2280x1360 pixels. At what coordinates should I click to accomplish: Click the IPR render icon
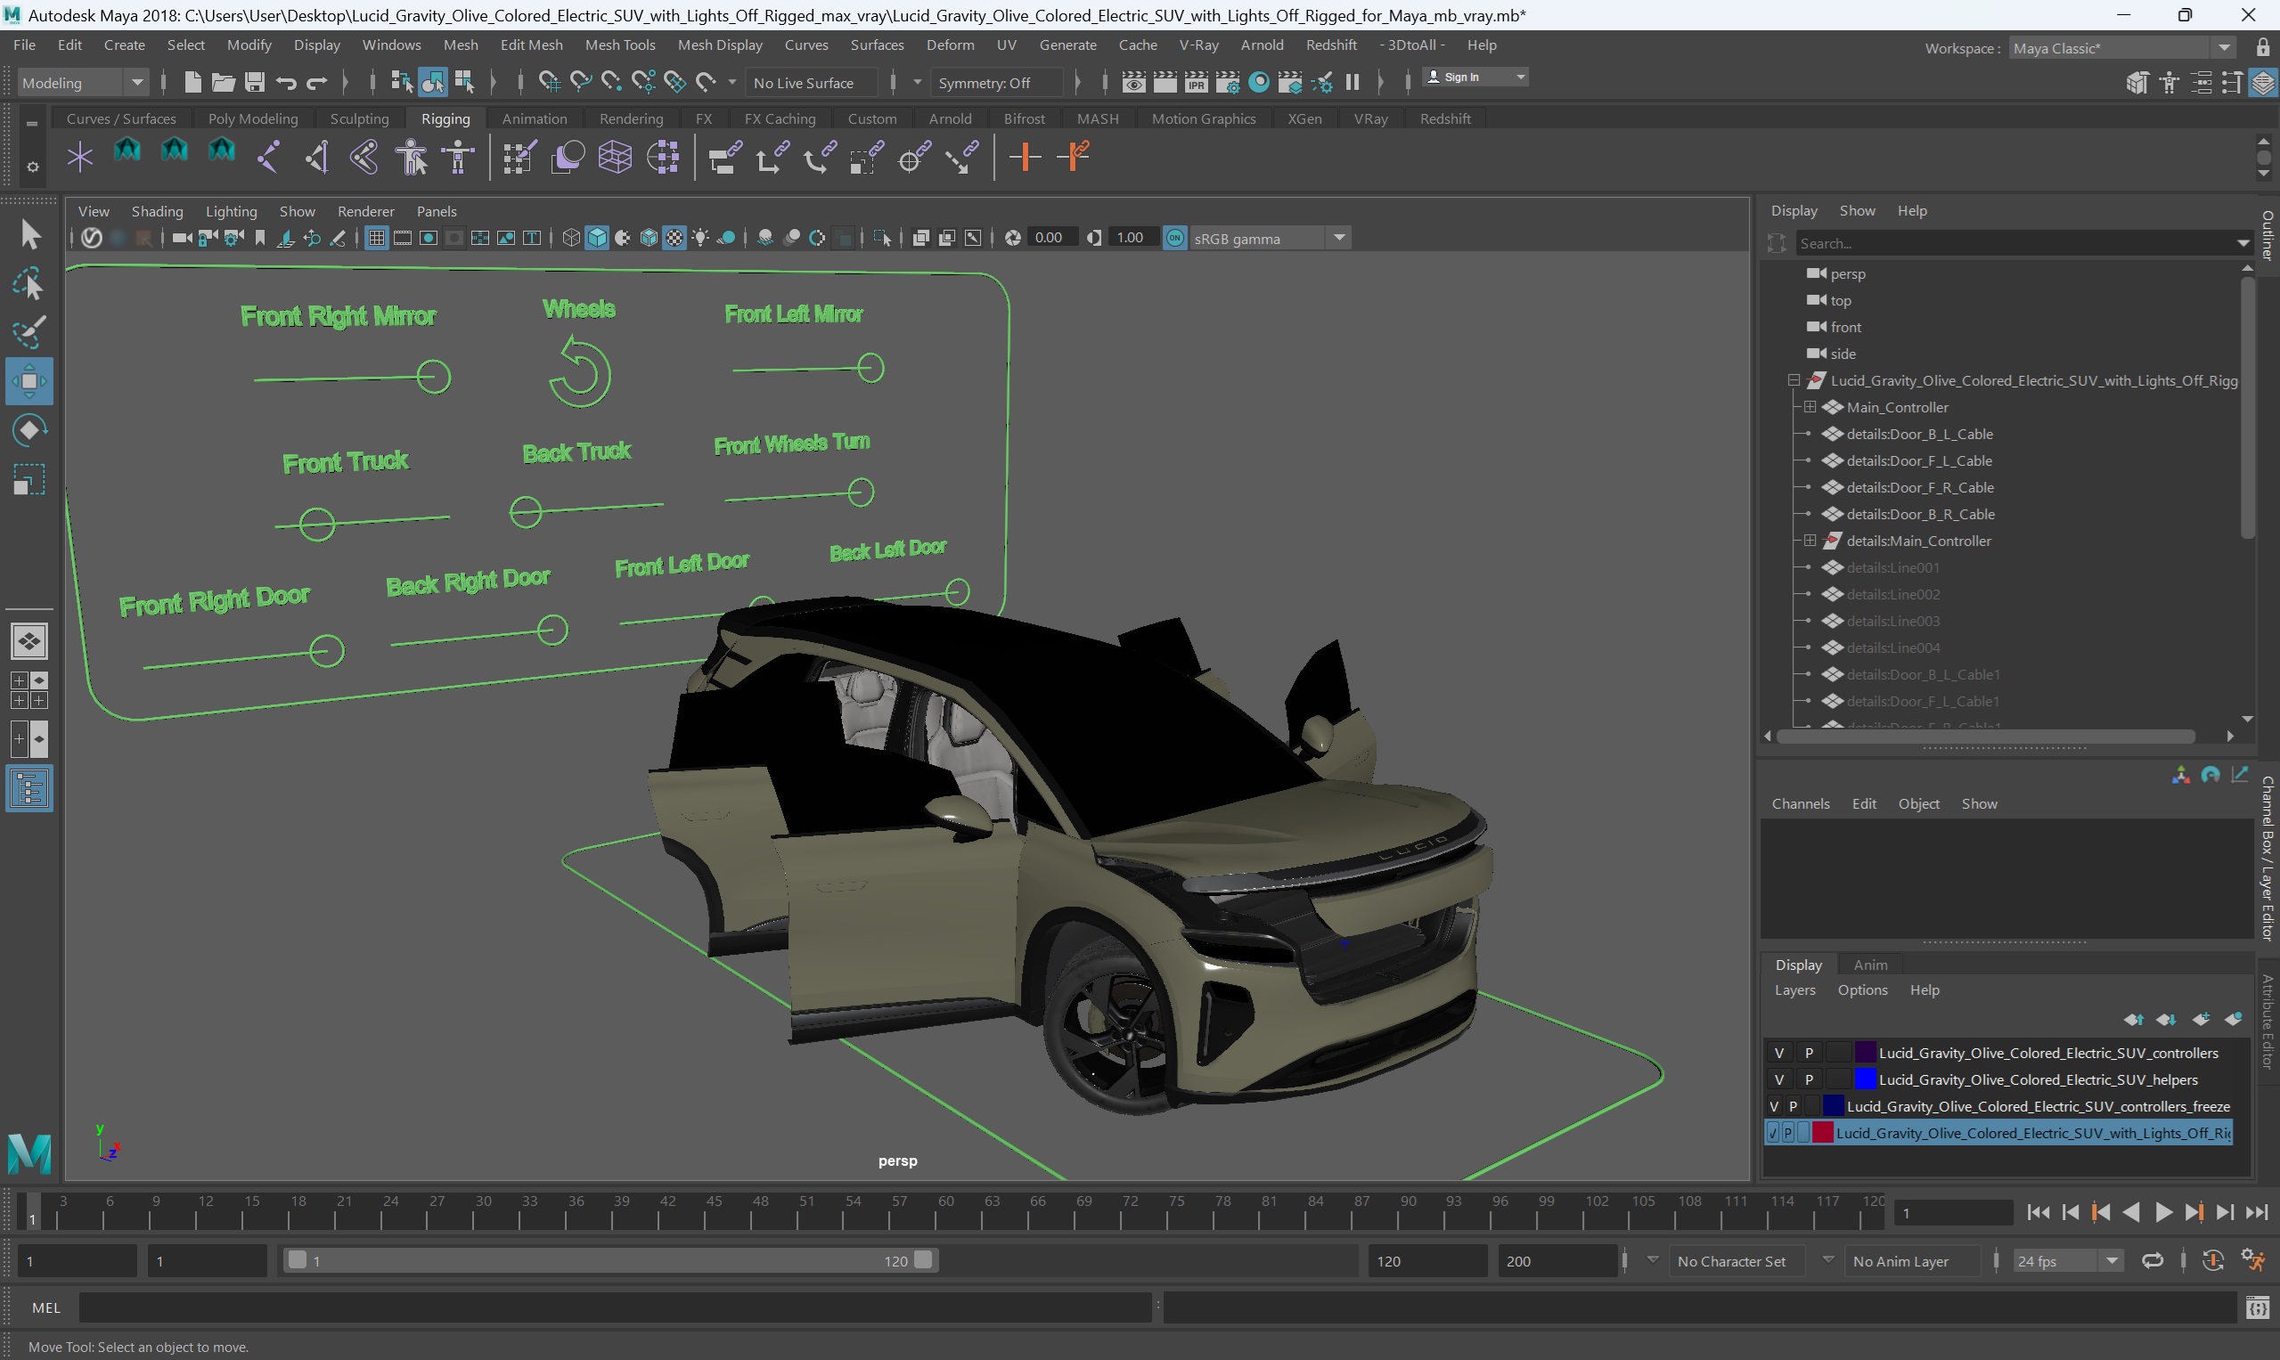[1197, 83]
